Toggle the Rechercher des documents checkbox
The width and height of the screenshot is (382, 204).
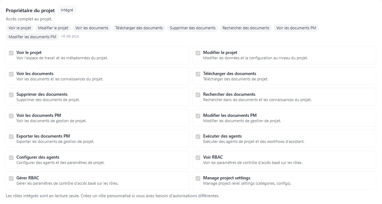point(198,95)
